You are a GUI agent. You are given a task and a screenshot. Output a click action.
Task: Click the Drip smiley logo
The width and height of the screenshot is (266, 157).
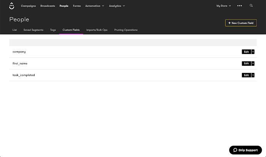pyautogui.click(x=11, y=6)
